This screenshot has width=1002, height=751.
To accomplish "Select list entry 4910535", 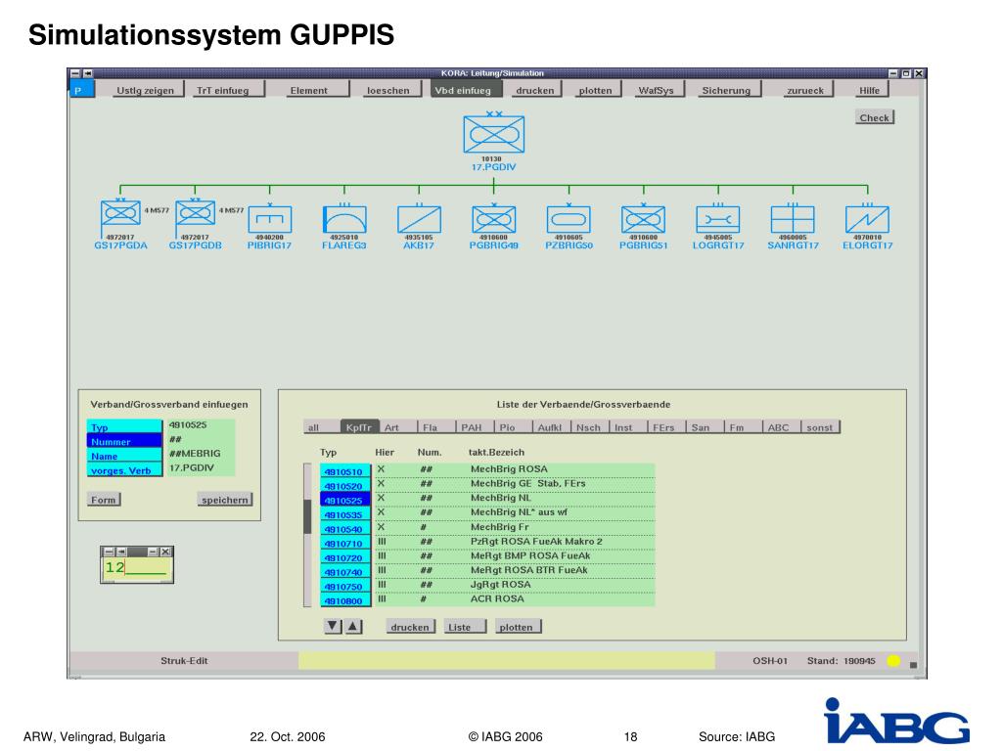I will click(487, 513).
